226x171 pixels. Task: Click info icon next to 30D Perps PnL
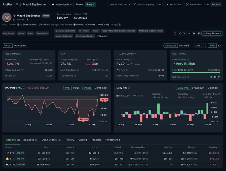coord(24,88)
